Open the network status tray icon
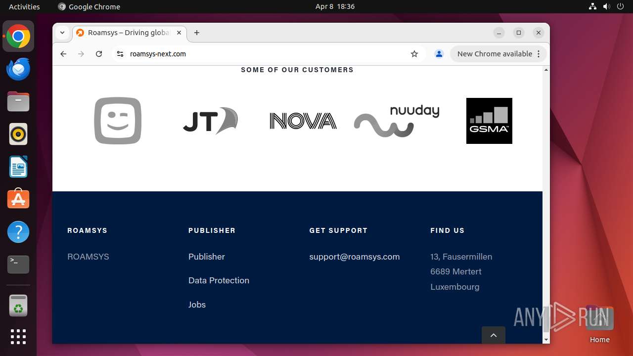 click(593, 6)
